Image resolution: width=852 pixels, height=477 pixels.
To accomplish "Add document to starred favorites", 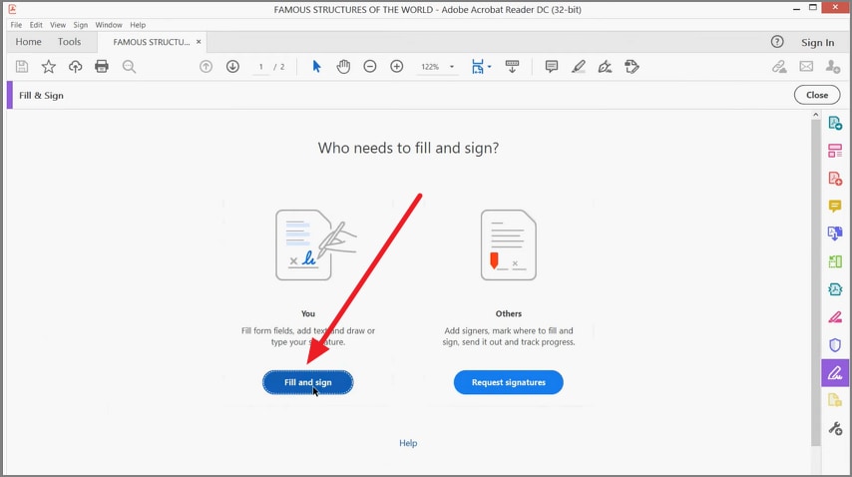I will coord(48,66).
